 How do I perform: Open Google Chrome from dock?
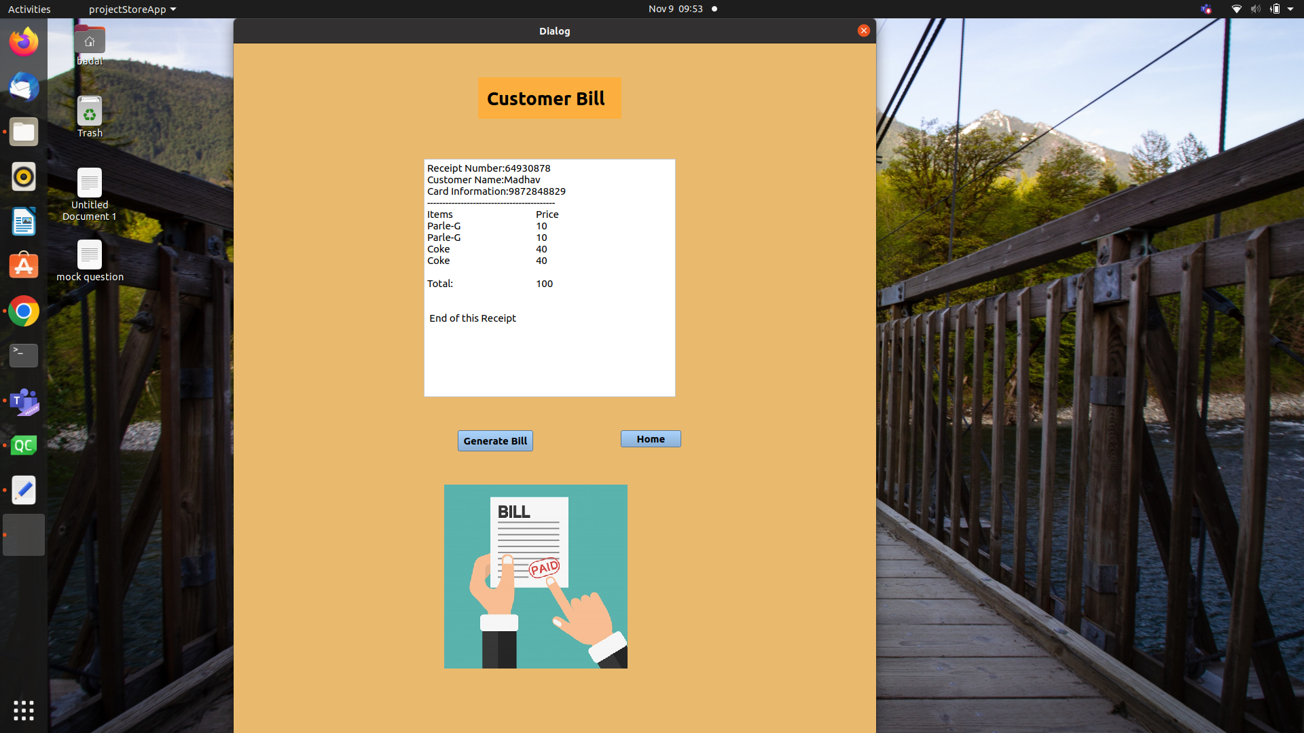pos(24,311)
